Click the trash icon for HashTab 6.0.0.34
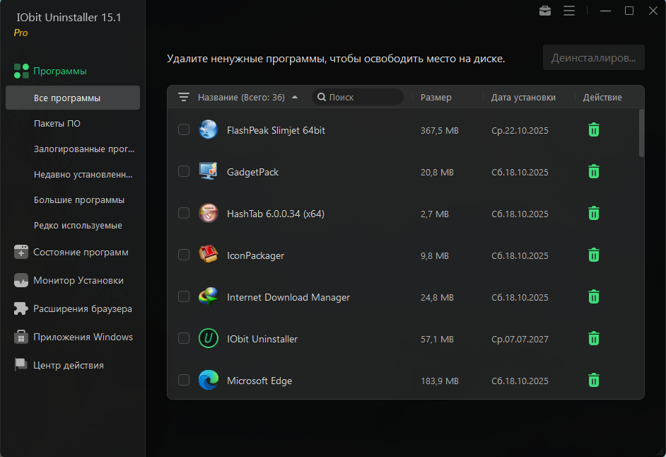Image resolution: width=666 pixels, height=457 pixels. pos(594,214)
